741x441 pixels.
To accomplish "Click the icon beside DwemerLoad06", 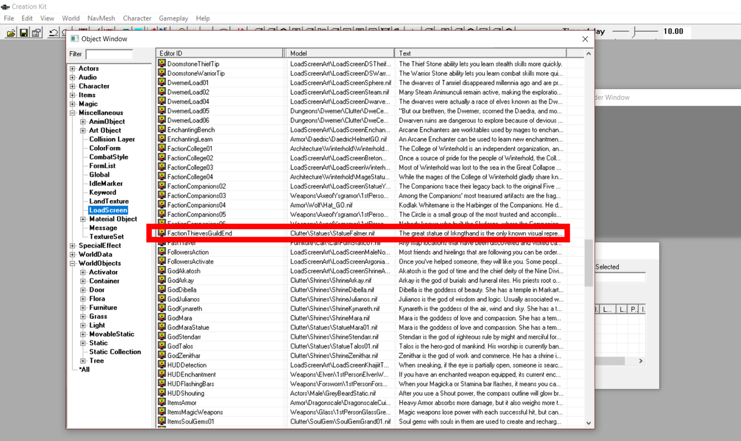I will click(x=162, y=120).
